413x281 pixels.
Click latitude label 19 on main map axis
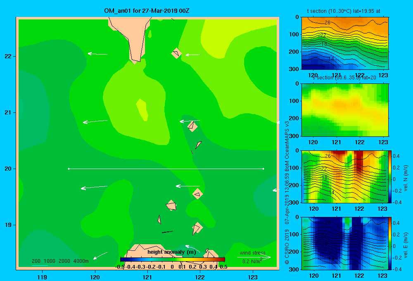point(8,225)
